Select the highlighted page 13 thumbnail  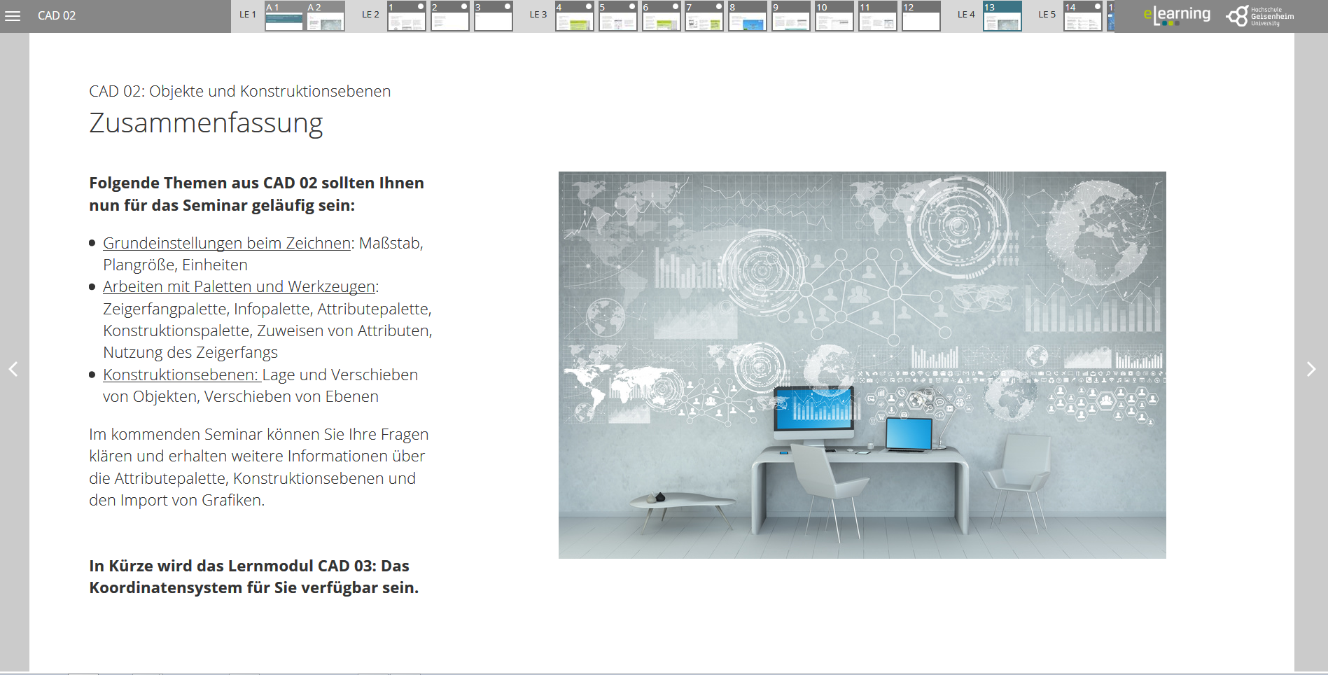point(1002,16)
